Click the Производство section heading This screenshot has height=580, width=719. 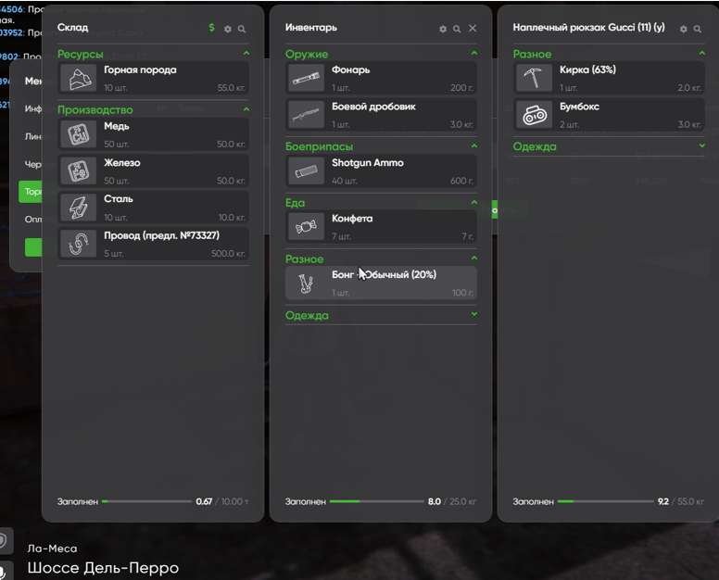(95, 110)
